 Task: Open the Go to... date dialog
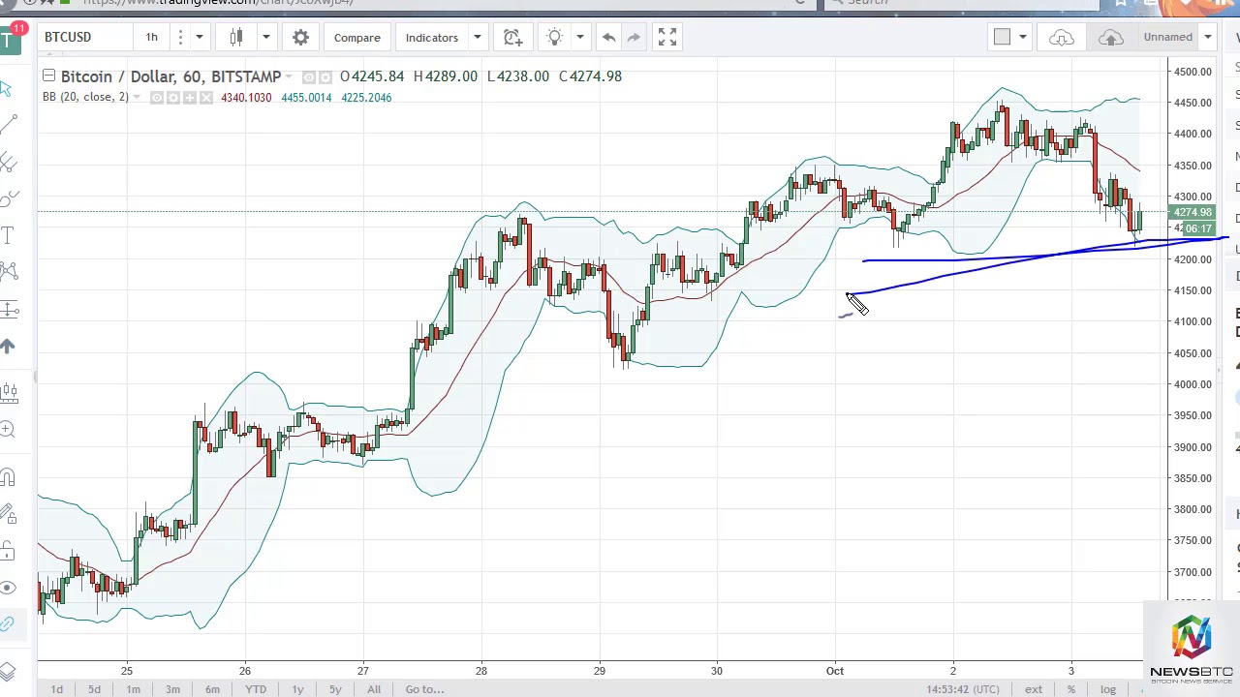[424, 689]
